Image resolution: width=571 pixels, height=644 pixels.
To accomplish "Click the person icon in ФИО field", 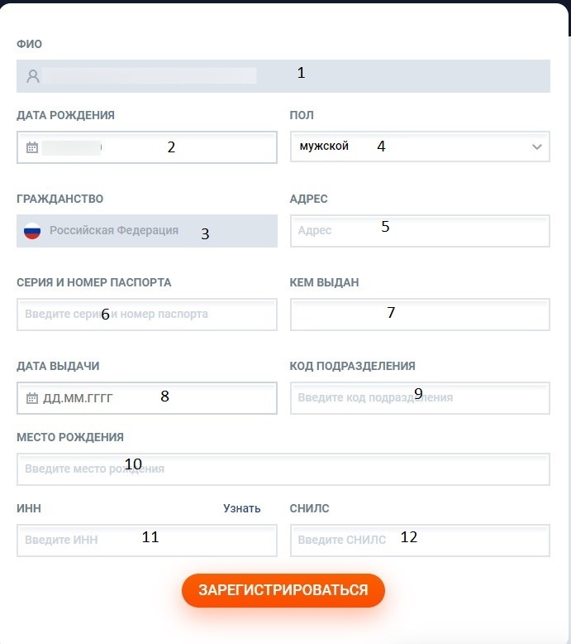I will tap(33, 76).
